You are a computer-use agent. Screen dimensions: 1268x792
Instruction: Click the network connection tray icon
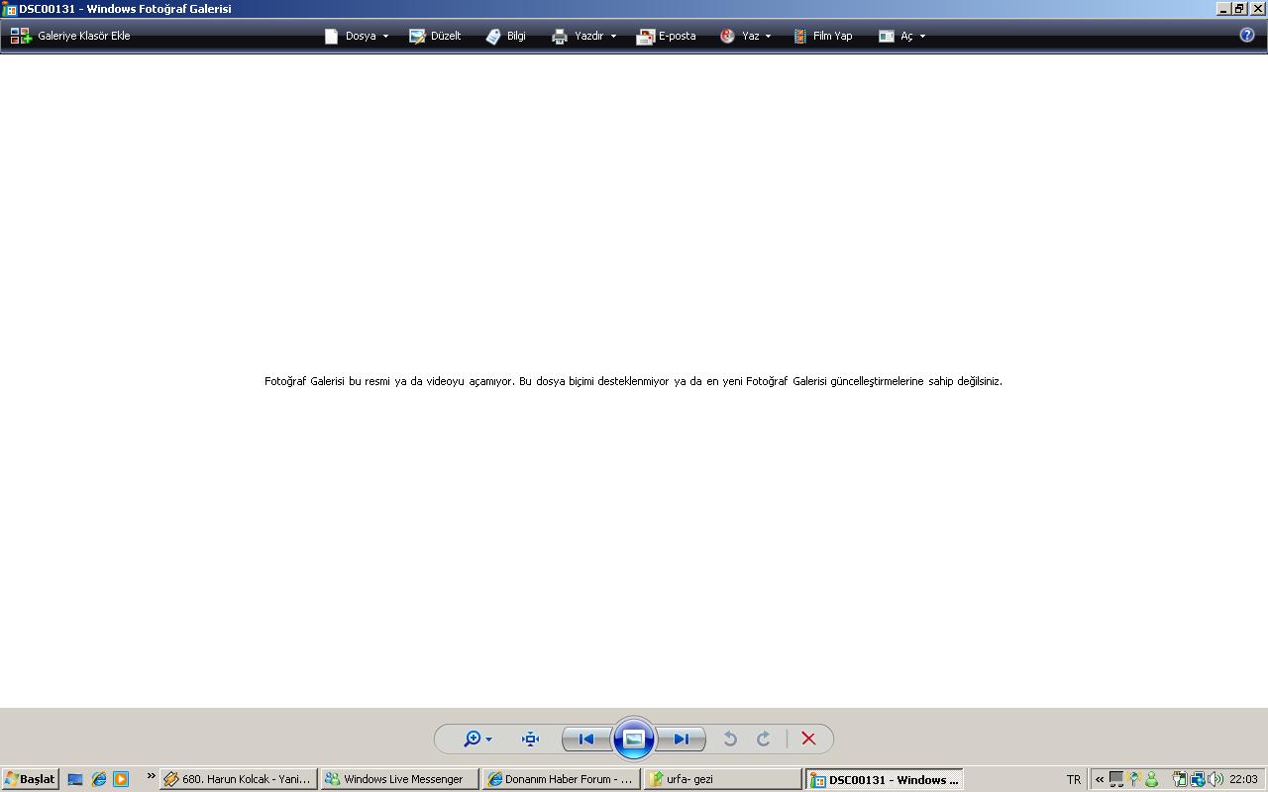point(1197,779)
